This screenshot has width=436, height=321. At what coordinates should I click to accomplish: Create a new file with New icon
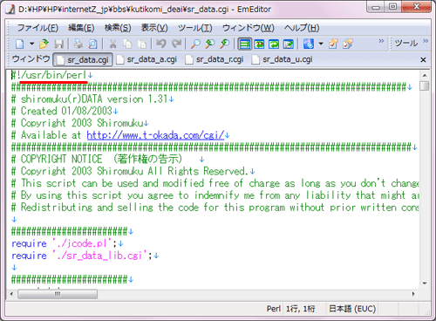pyautogui.click(x=20, y=44)
